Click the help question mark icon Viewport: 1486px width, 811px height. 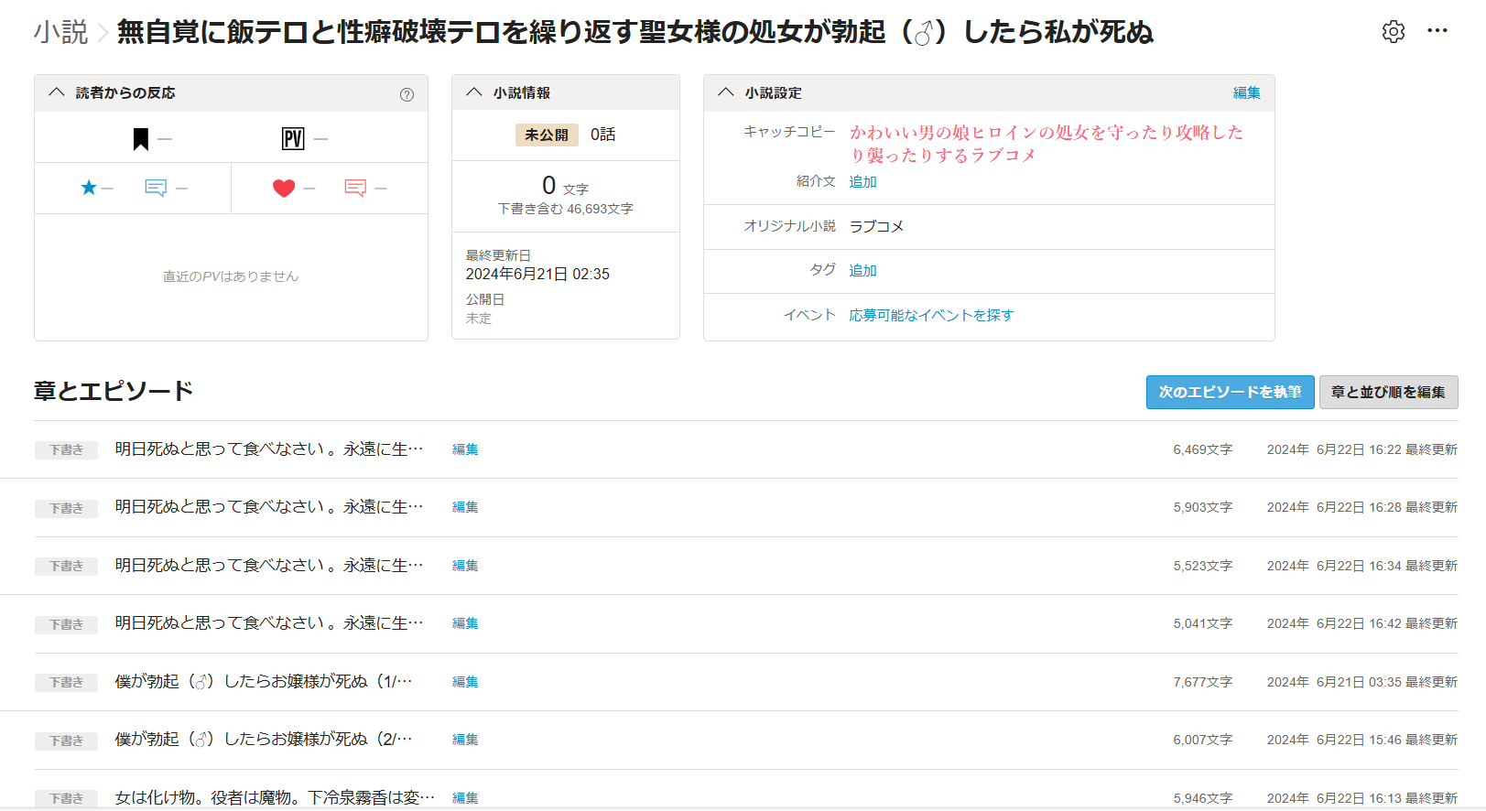coord(407,94)
